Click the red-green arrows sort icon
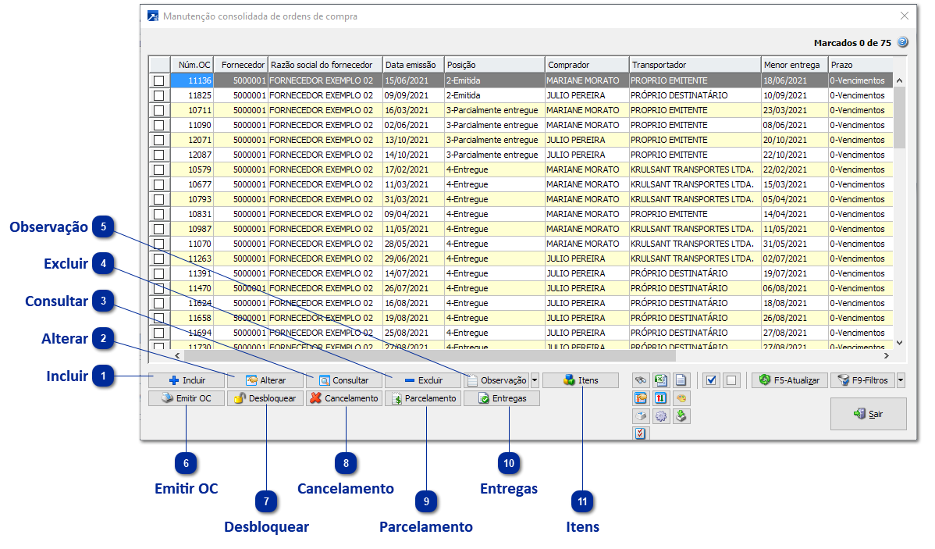The height and width of the screenshot is (549, 935). click(661, 398)
